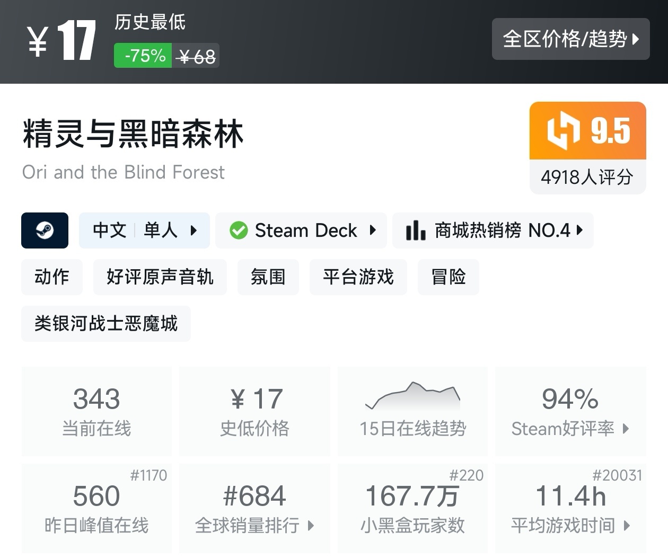Expand the #684 全球销量排行 ranking
Screen dimensions: 668x559
tap(254, 509)
